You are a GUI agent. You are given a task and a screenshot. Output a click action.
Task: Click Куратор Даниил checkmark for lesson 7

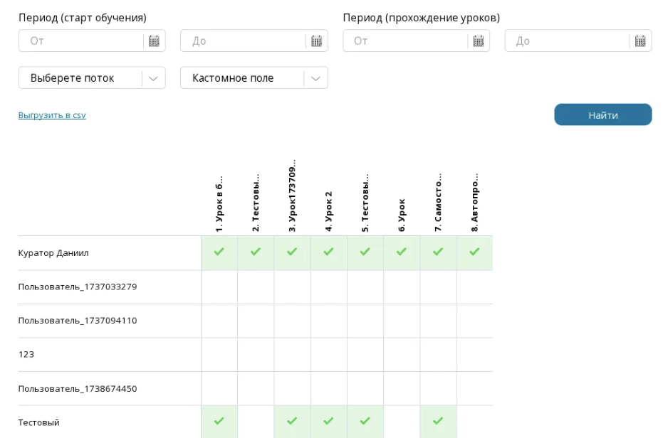[438, 252]
